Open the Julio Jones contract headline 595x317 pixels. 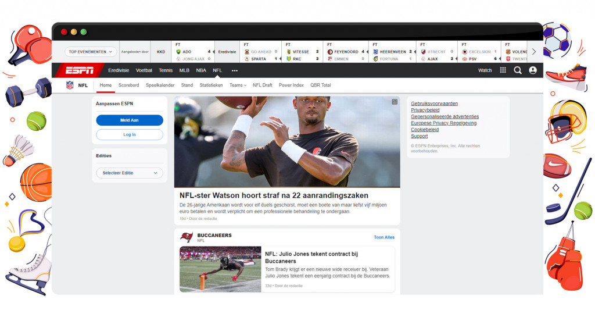pyautogui.click(x=311, y=258)
